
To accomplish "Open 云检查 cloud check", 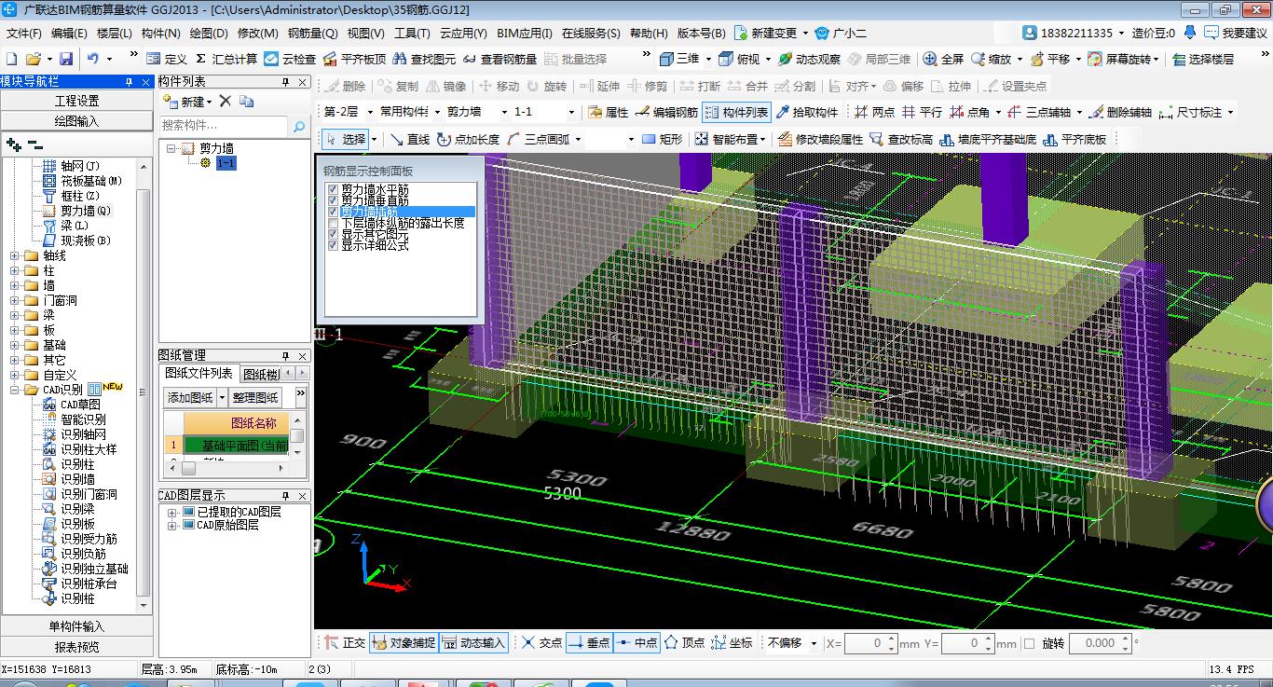I will click(290, 59).
